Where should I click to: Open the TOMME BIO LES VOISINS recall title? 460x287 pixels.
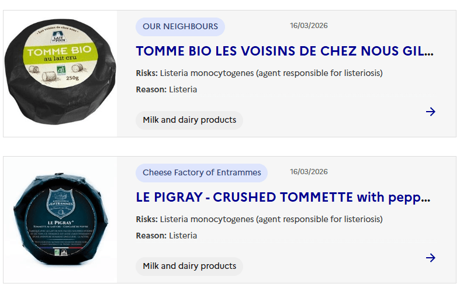click(285, 51)
